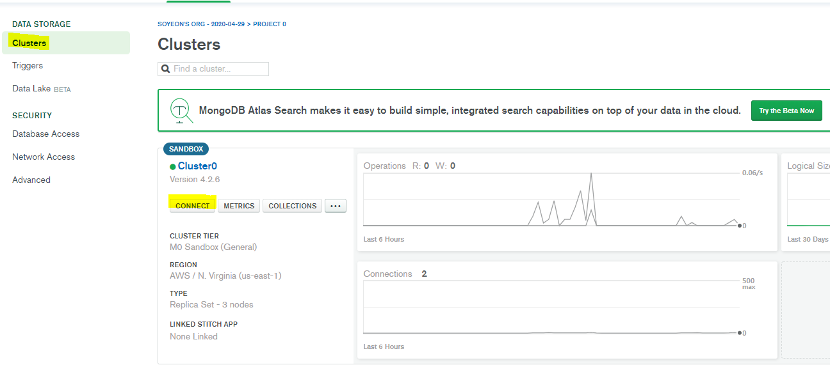
Task: Click the search magnifier icon in cluster search
Action: pos(166,69)
